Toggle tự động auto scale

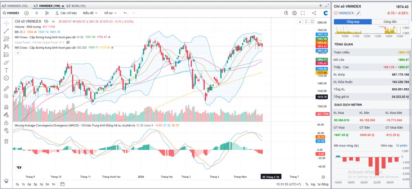coord(323,184)
